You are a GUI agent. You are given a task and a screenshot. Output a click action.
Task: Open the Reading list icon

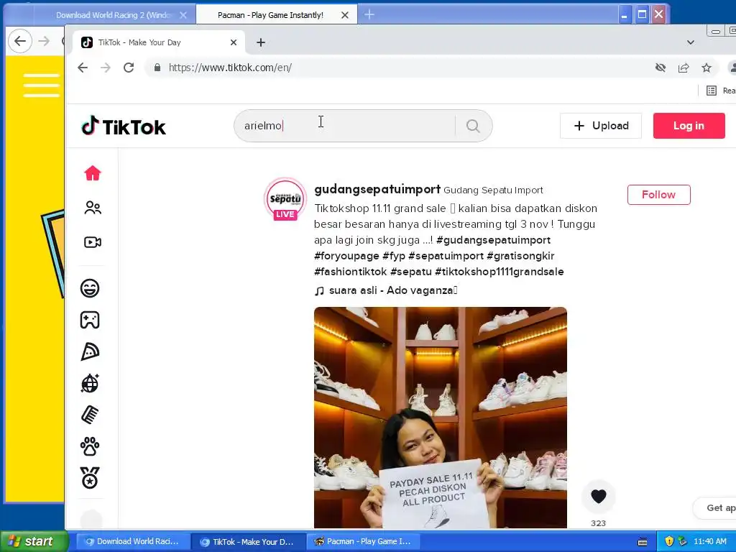coord(712,91)
